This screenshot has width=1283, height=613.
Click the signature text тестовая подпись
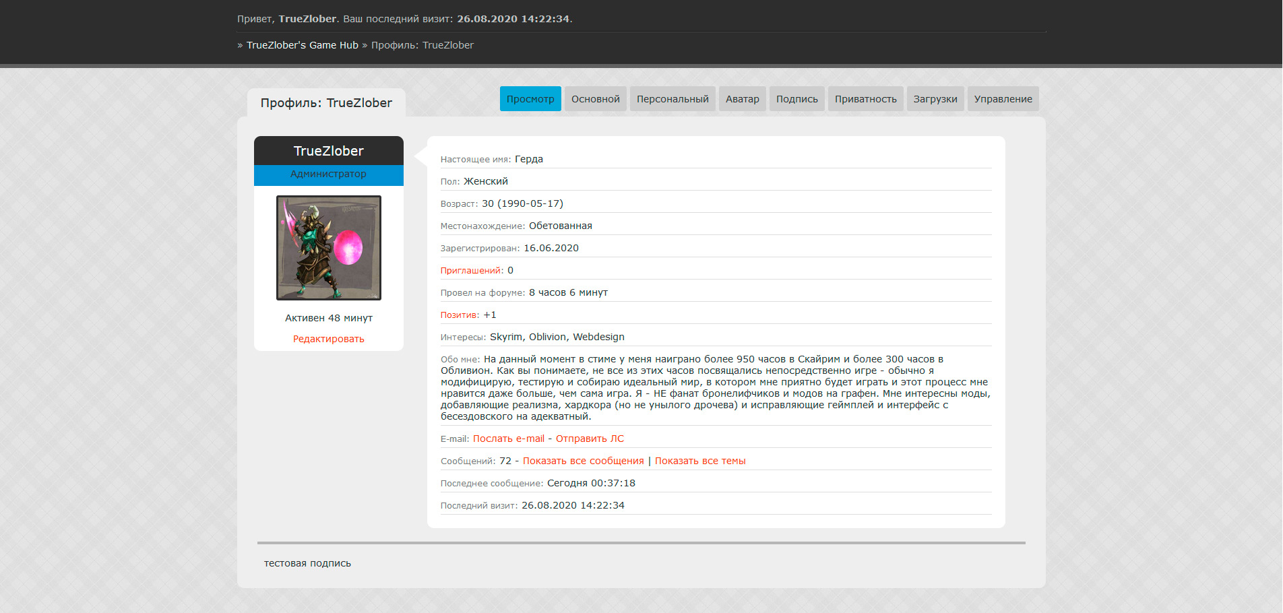point(307,563)
